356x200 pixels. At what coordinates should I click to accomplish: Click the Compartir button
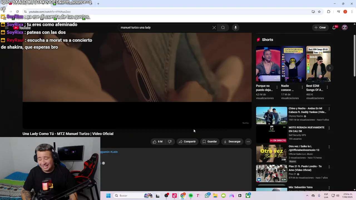pyautogui.click(x=187, y=142)
